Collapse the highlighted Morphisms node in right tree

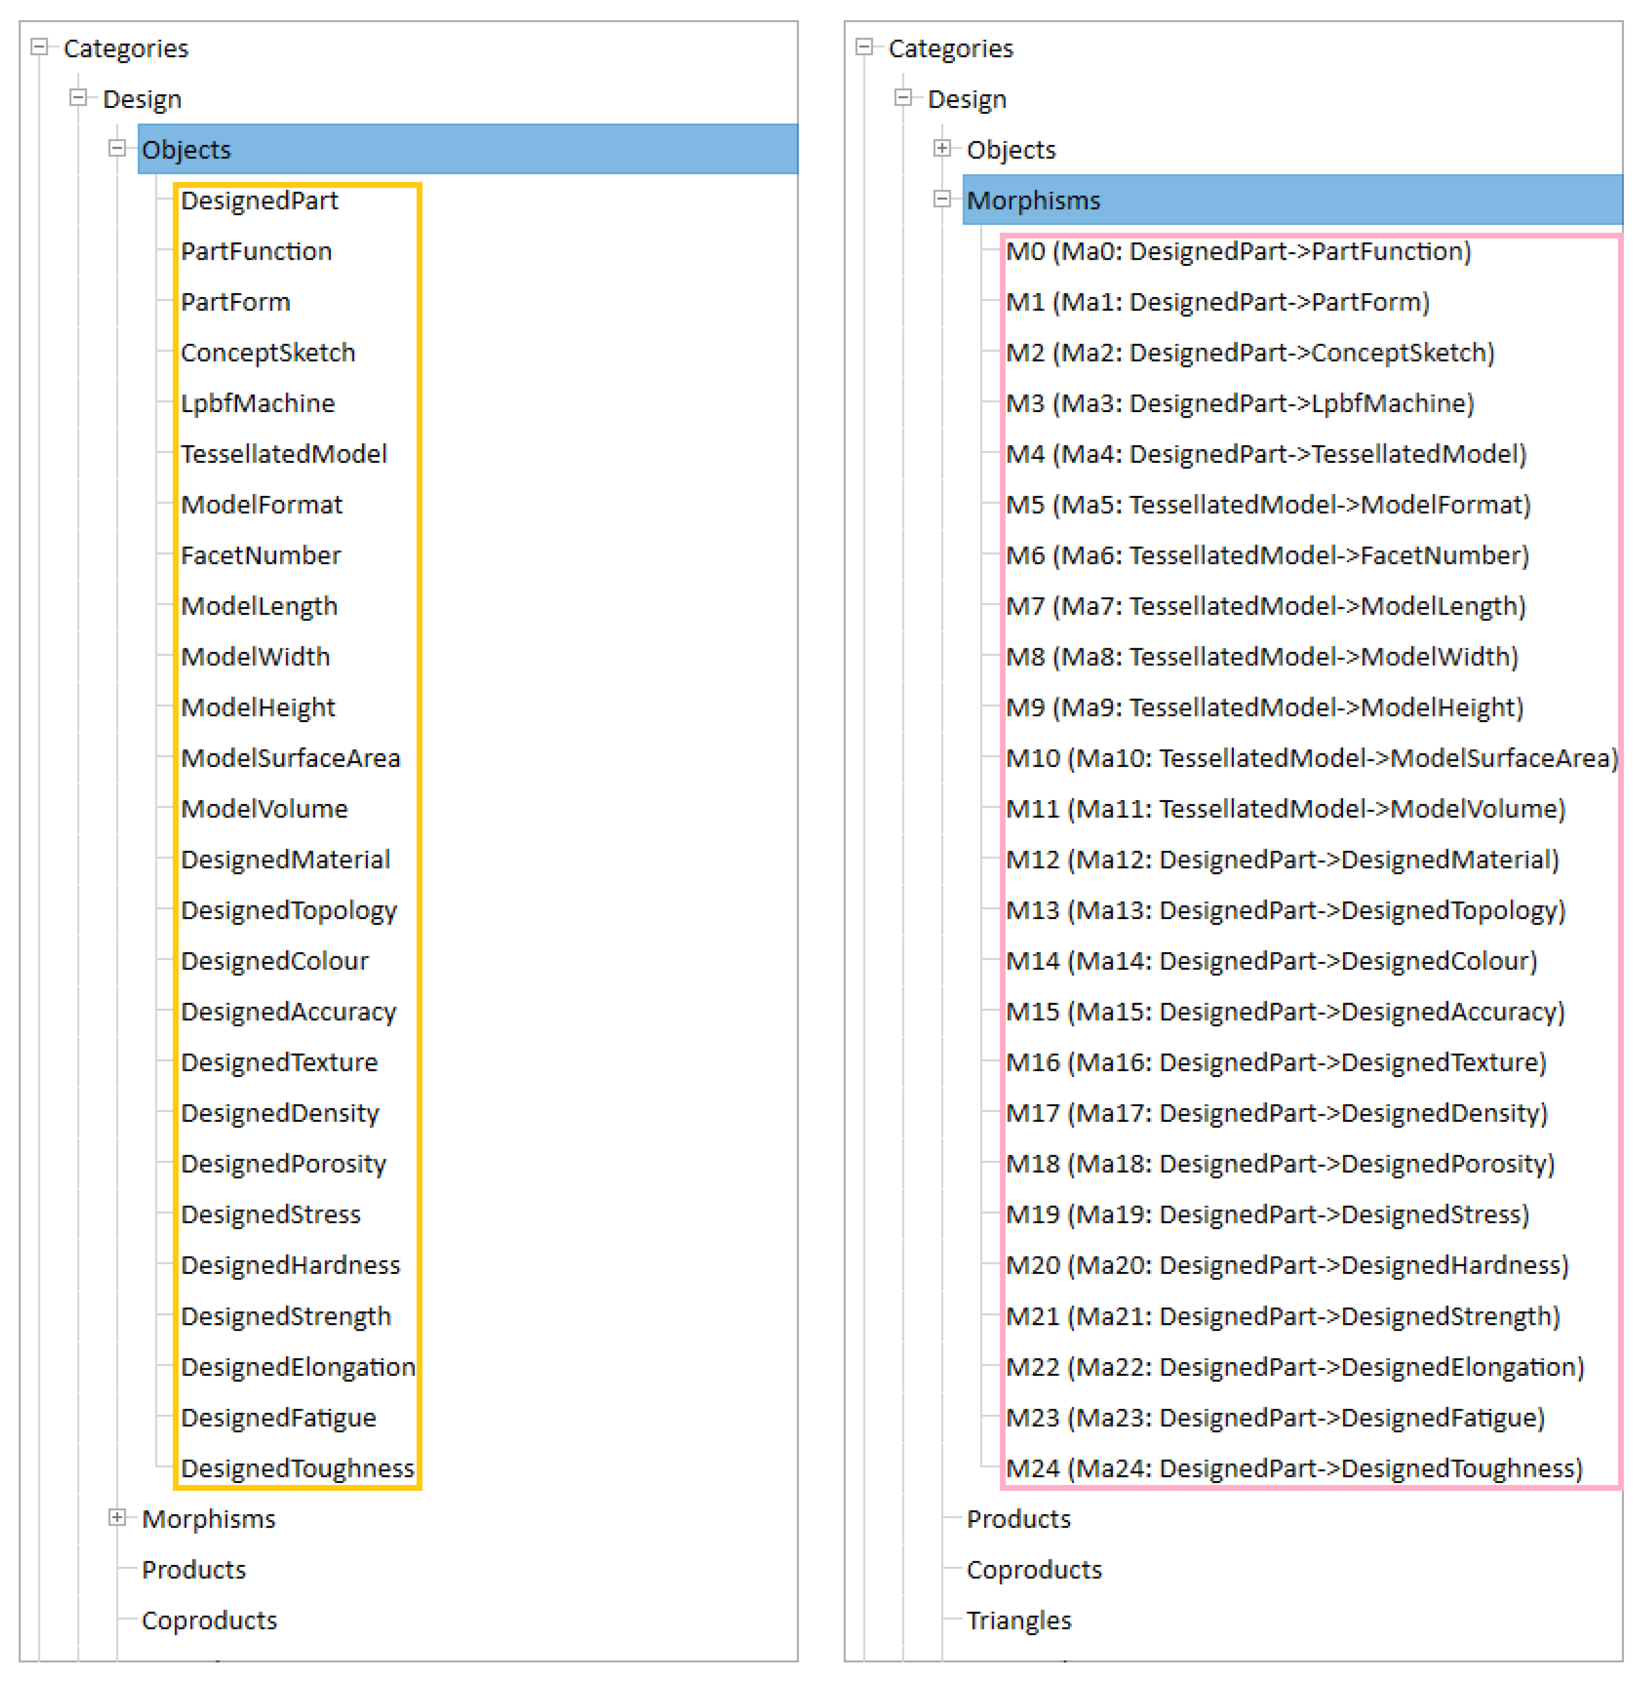pyautogui.click(x=941, y=200)
